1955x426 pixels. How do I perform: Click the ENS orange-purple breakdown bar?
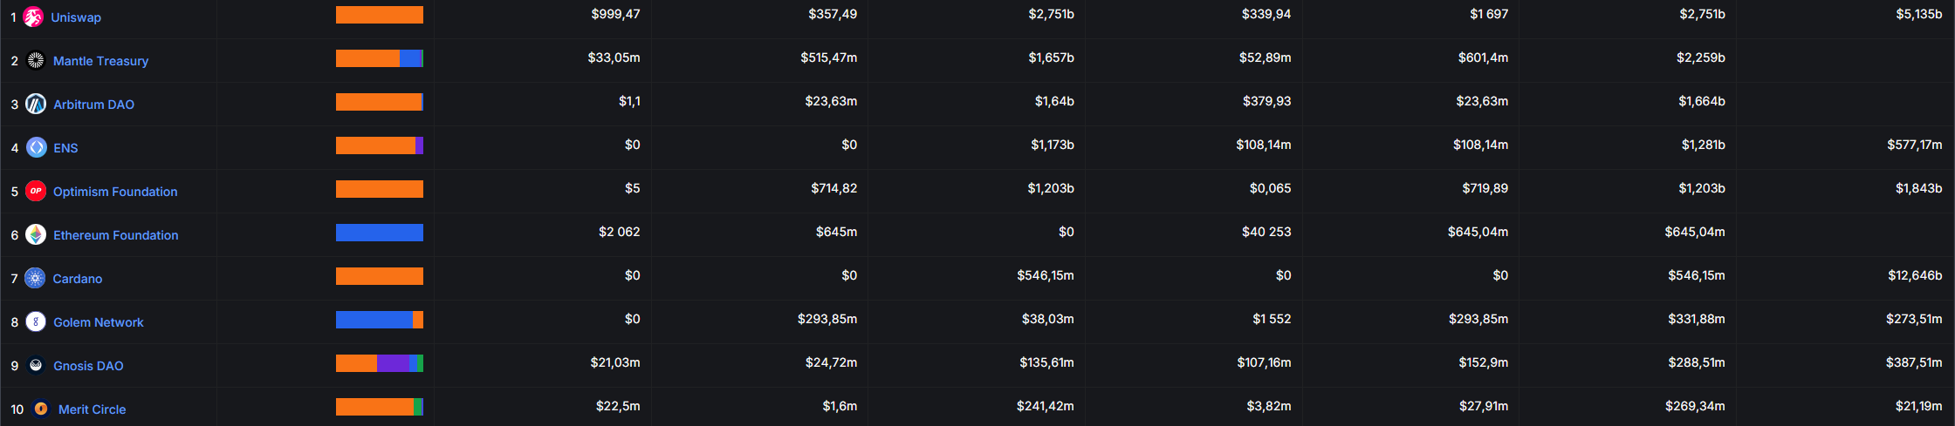coord(380,145)
